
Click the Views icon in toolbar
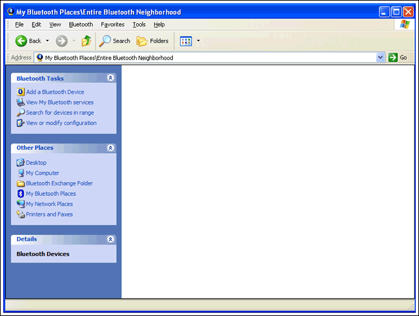coord(186,41)
